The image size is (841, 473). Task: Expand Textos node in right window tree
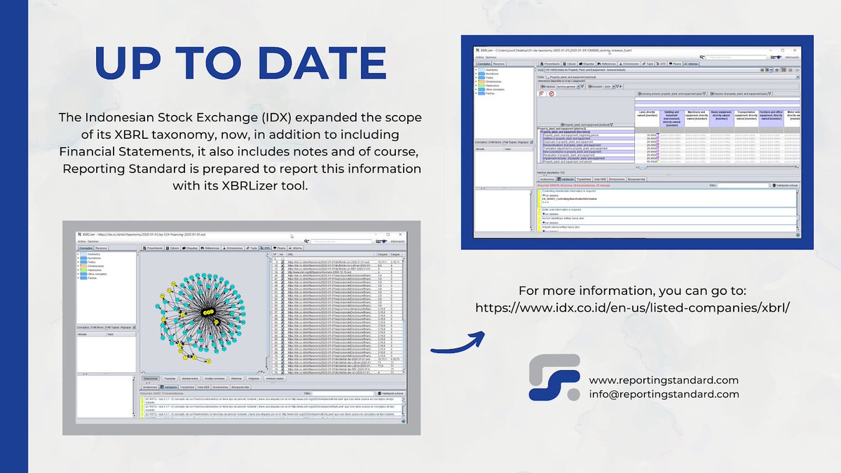(476, 78)
